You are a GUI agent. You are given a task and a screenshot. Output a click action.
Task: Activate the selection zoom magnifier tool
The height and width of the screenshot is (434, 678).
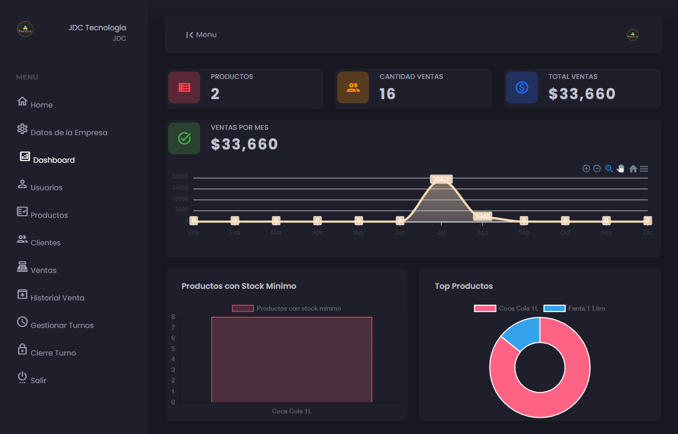click(609, 169)
